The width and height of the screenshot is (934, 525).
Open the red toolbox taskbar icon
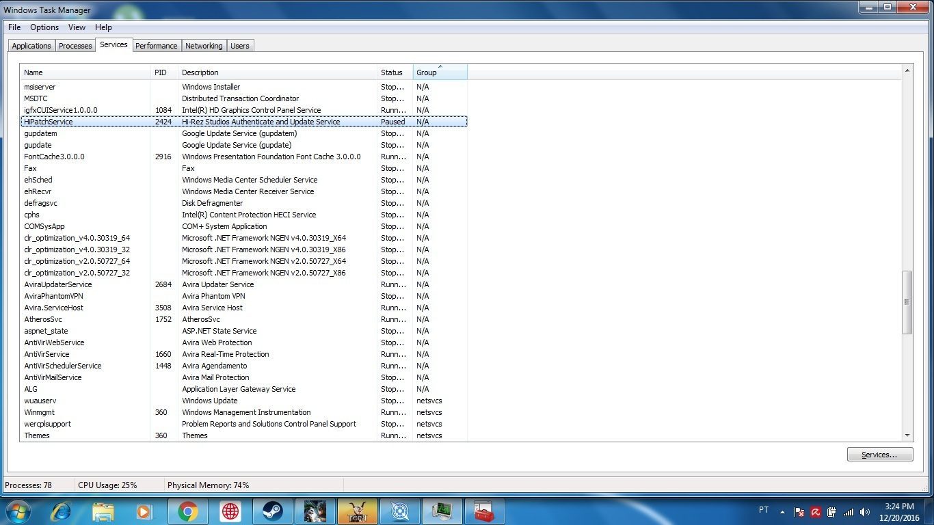click(x=484, y=511)
